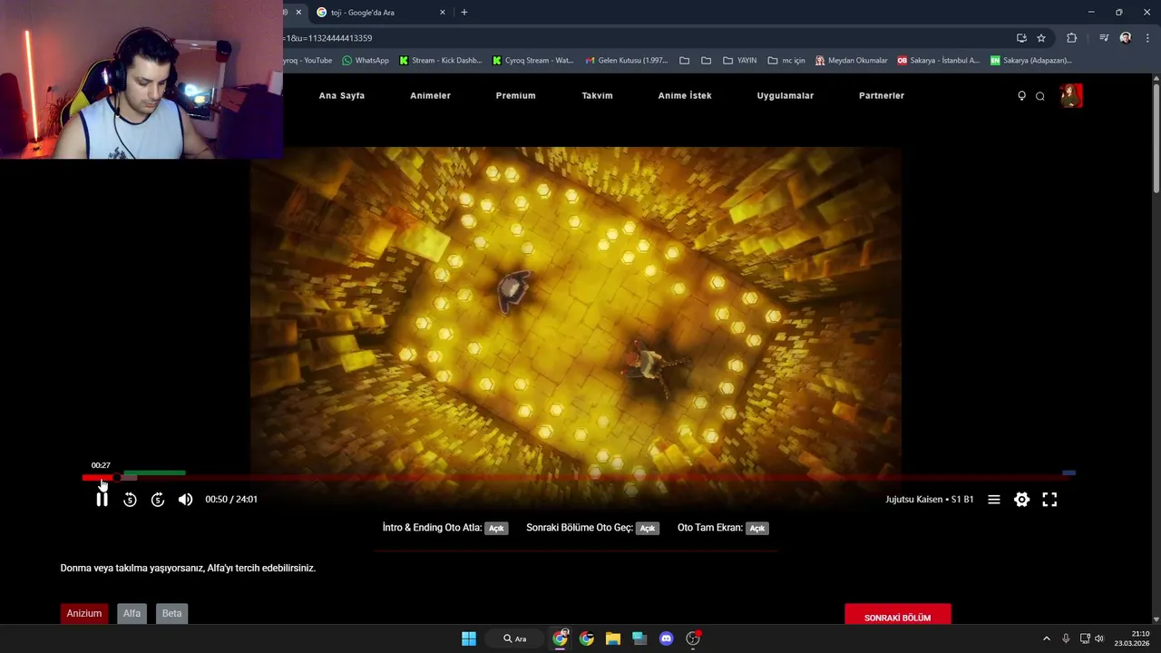This screenshot has width=1161, height=653.
Task: Open Stream - Kick Dashboard bookmark
Action: (441, 61)
